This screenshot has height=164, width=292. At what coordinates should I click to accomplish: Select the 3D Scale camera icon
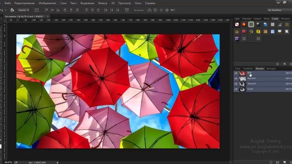point(173,10)
